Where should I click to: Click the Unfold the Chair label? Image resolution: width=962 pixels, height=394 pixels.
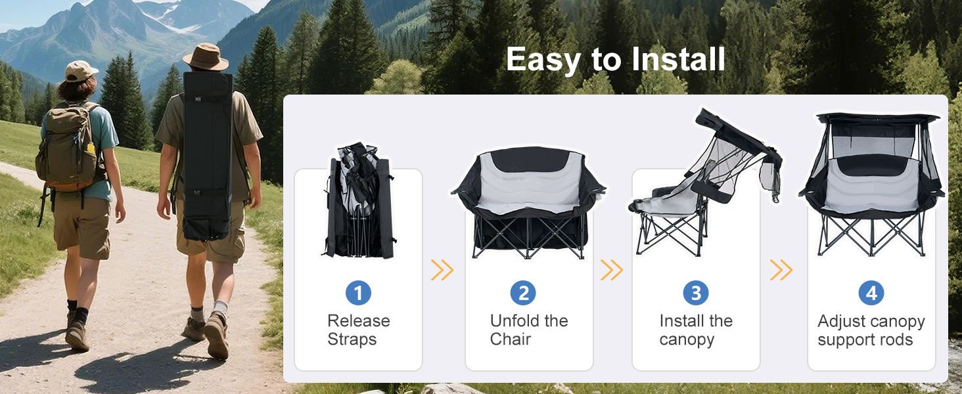tap(528, 330)
